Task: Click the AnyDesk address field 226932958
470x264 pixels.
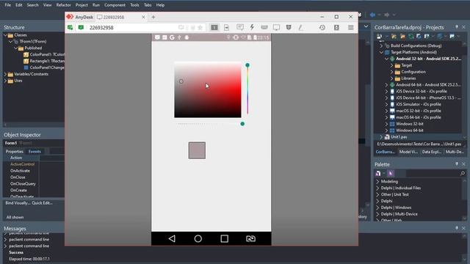Action: (x=132, y=28)
